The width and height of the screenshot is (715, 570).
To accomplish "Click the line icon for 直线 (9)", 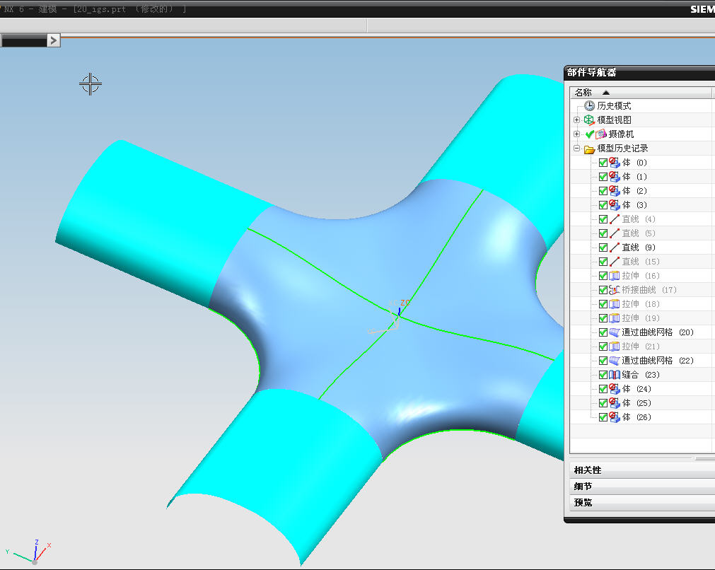I will pos(615,248).
